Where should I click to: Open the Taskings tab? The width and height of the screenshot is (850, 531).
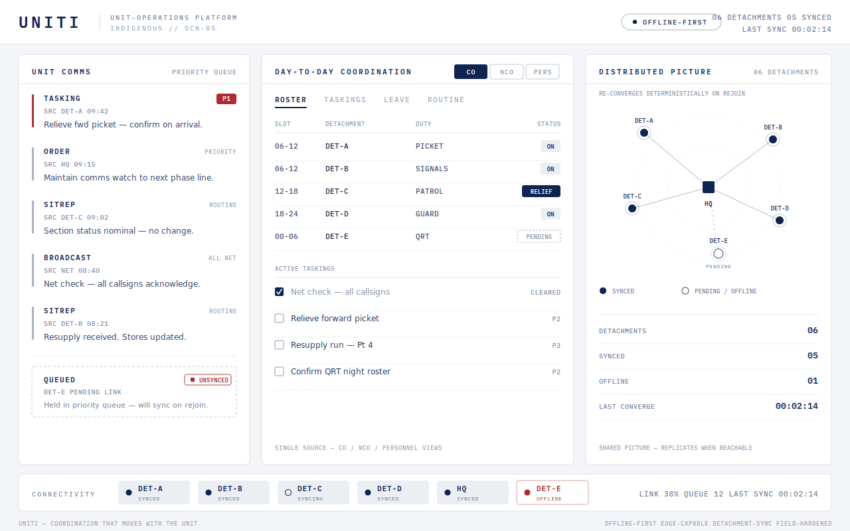345,100
